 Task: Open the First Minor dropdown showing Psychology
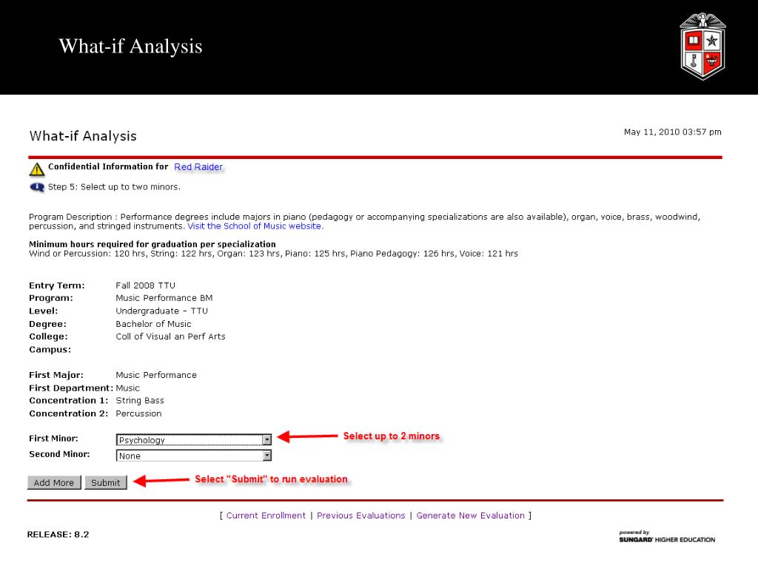(x=194, y=439)
